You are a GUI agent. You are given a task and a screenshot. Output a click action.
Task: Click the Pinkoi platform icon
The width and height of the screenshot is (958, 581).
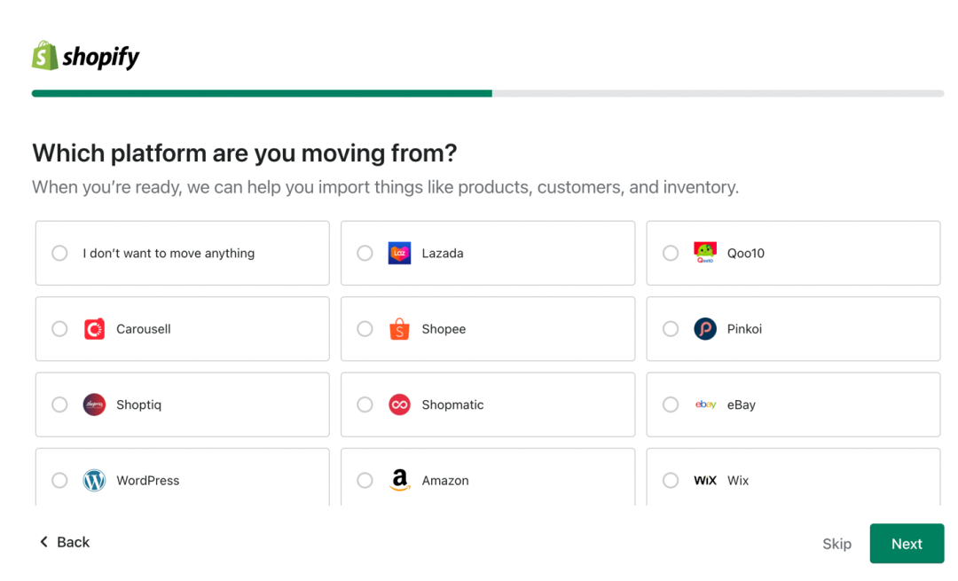click(705, 329)
